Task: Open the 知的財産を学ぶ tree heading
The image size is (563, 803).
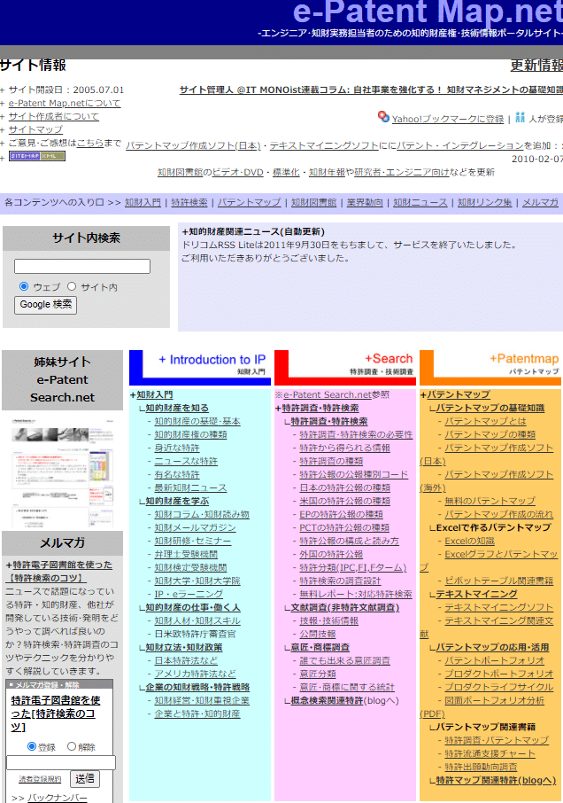Action: (x=177, y=501)
